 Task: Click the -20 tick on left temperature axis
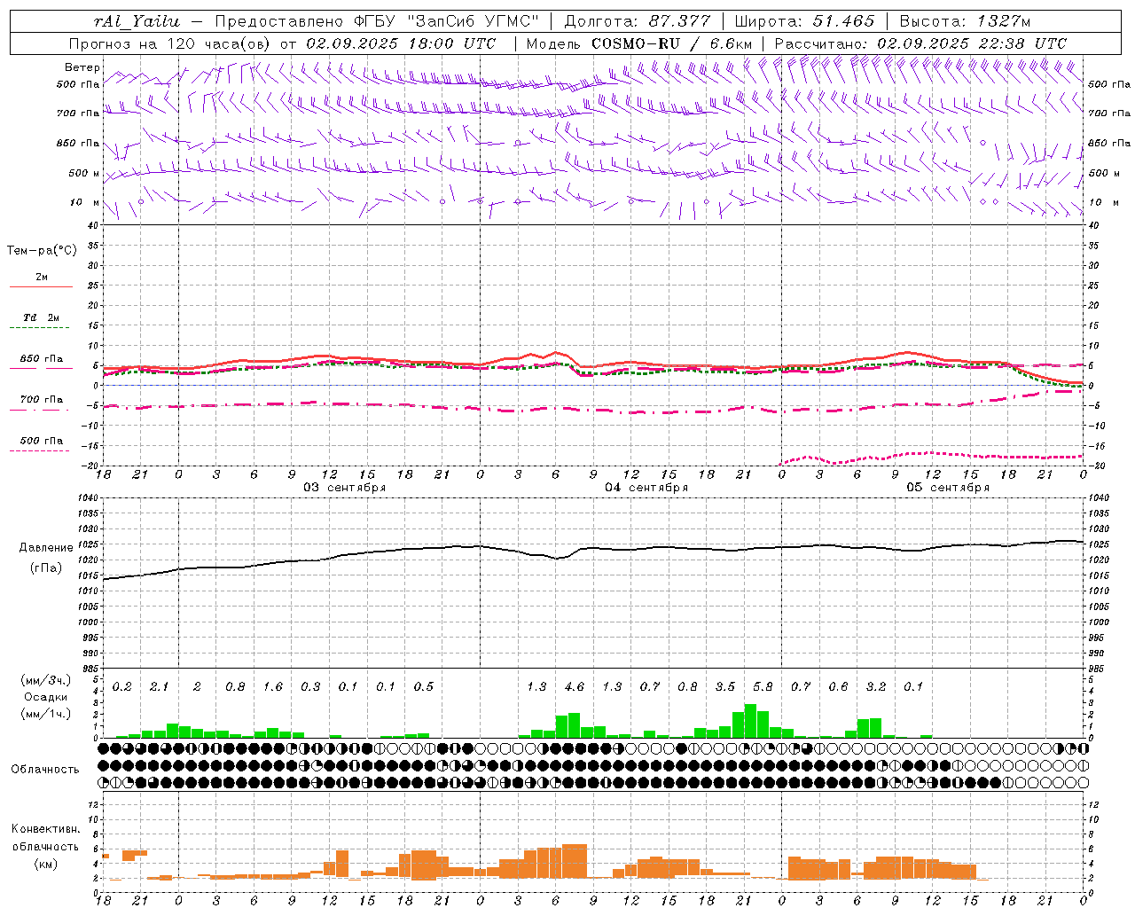(90, 466)
